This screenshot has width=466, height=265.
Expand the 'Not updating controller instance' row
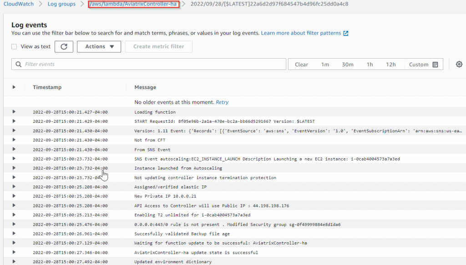(14, 177)
